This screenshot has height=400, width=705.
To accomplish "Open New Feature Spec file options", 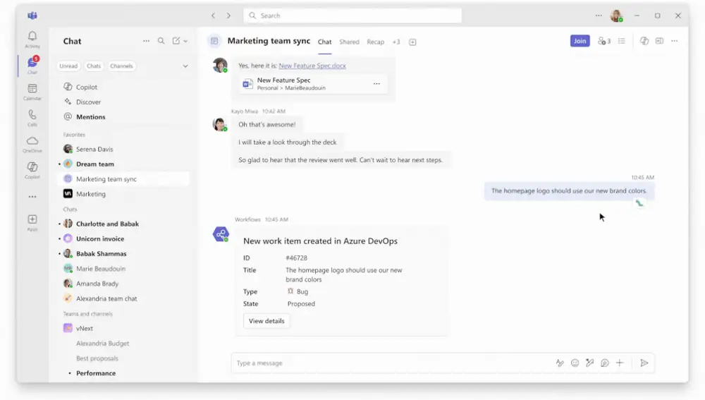I will click(x=376, y=84).
